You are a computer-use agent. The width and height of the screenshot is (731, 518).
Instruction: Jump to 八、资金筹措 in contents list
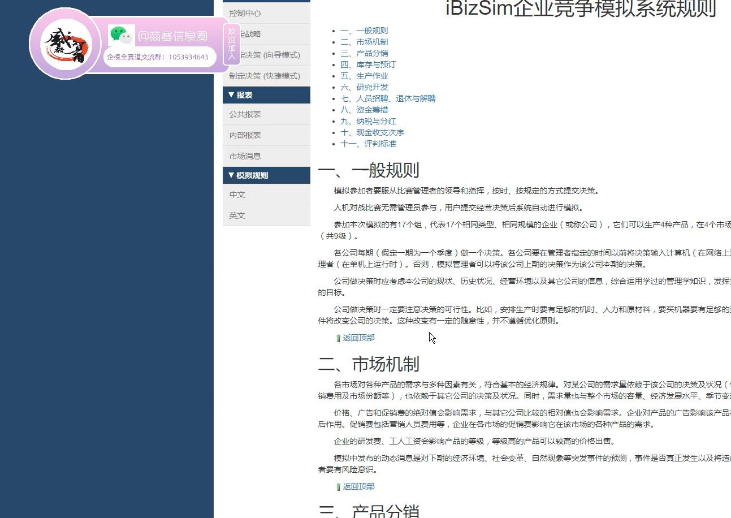(x=364, y=110)
